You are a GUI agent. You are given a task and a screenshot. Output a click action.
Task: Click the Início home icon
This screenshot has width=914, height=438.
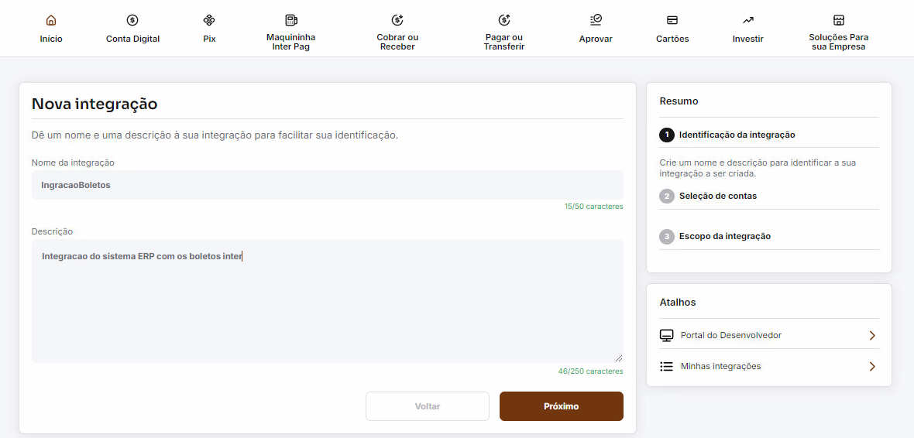(51, 20)
